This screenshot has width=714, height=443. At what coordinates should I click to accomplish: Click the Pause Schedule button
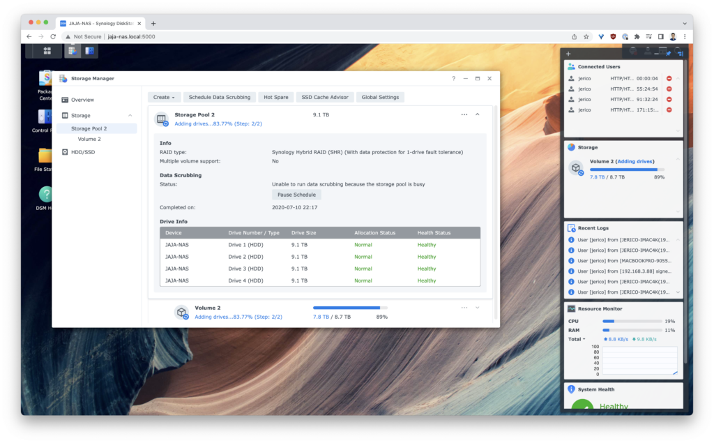[x=296, y=195]
